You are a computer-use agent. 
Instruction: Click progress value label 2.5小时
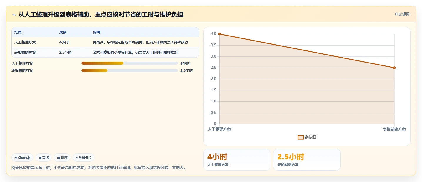[x=186, y=70]
